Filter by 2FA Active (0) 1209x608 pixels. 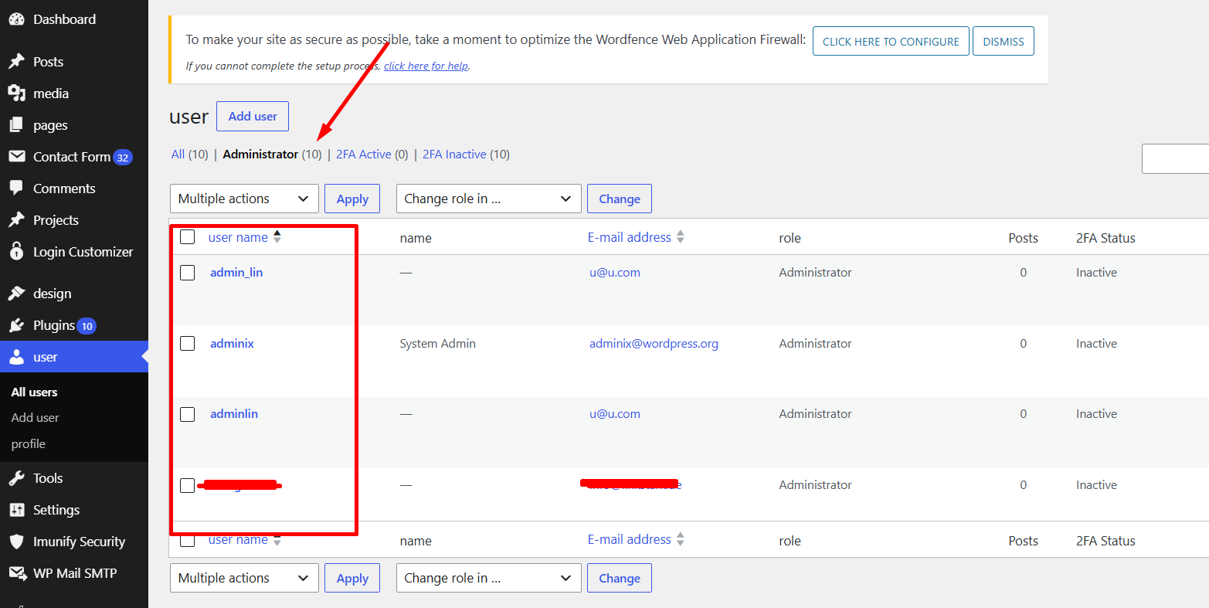point(372,155)
